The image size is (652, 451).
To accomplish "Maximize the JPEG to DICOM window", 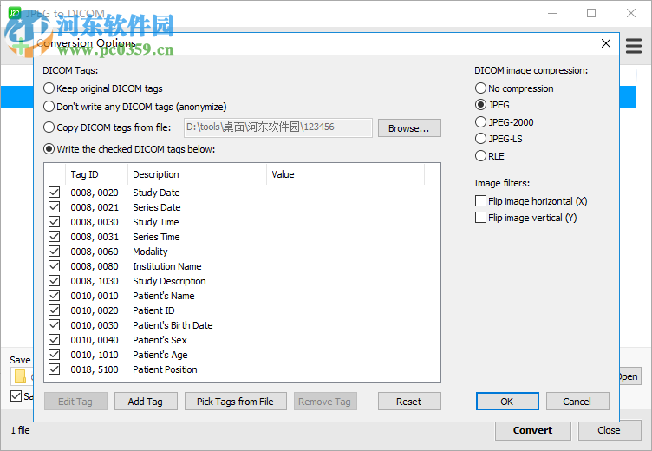I will point(591,13).
